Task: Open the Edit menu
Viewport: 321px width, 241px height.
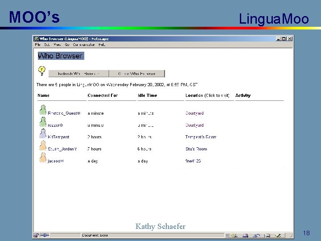Action: (47, 45)
